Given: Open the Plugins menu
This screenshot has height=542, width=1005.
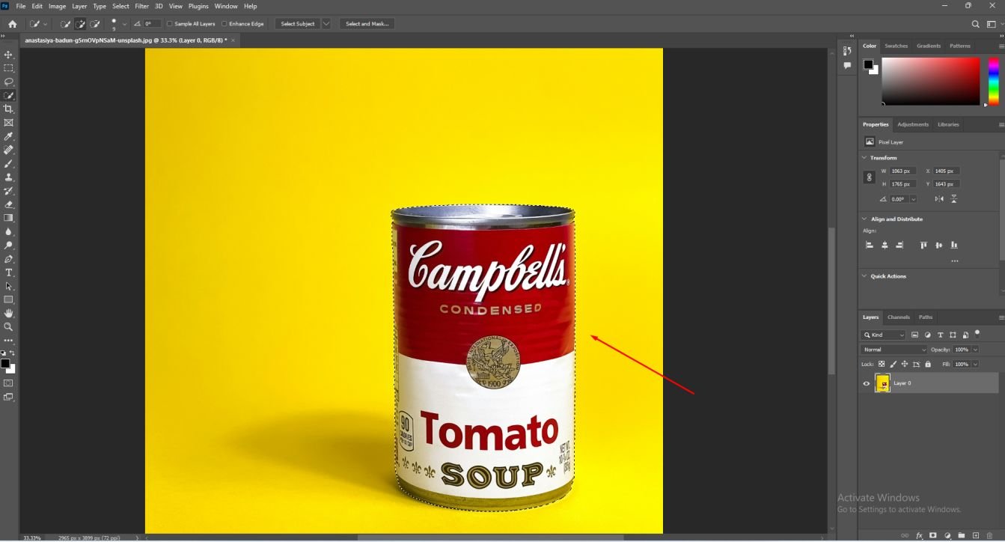Looking at the screenshot, I should tap(198, 6).
